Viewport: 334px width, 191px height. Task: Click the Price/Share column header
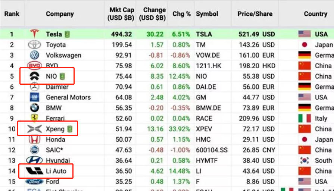(255, 14)
